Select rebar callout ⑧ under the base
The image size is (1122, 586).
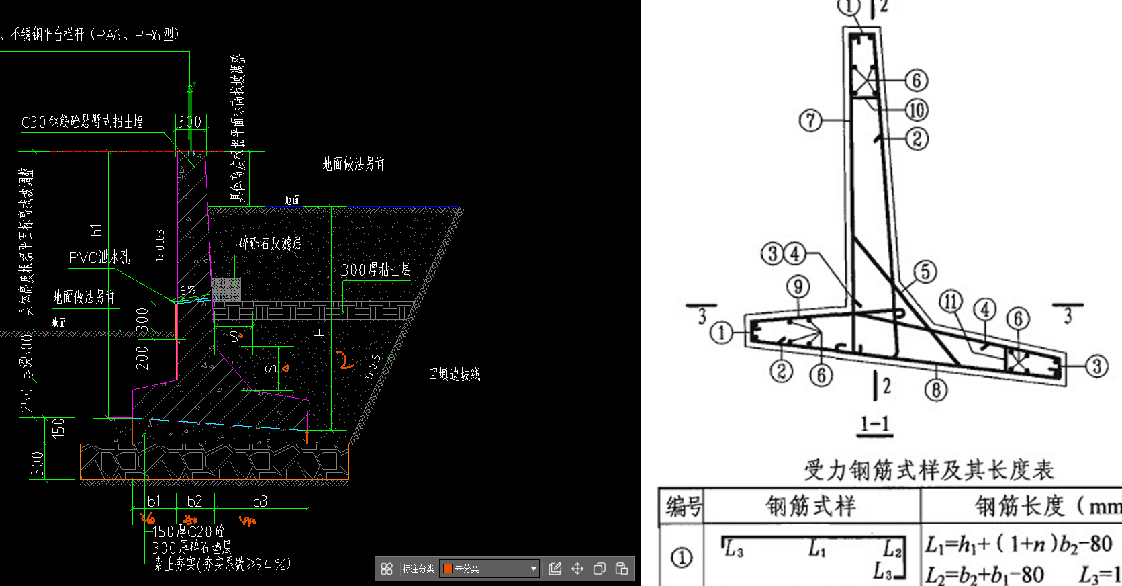[x=936, y=389]
